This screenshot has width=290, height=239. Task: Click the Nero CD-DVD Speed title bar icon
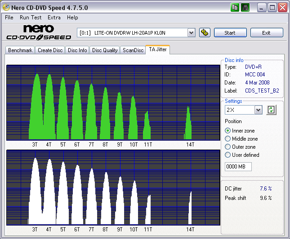[6, 7]
